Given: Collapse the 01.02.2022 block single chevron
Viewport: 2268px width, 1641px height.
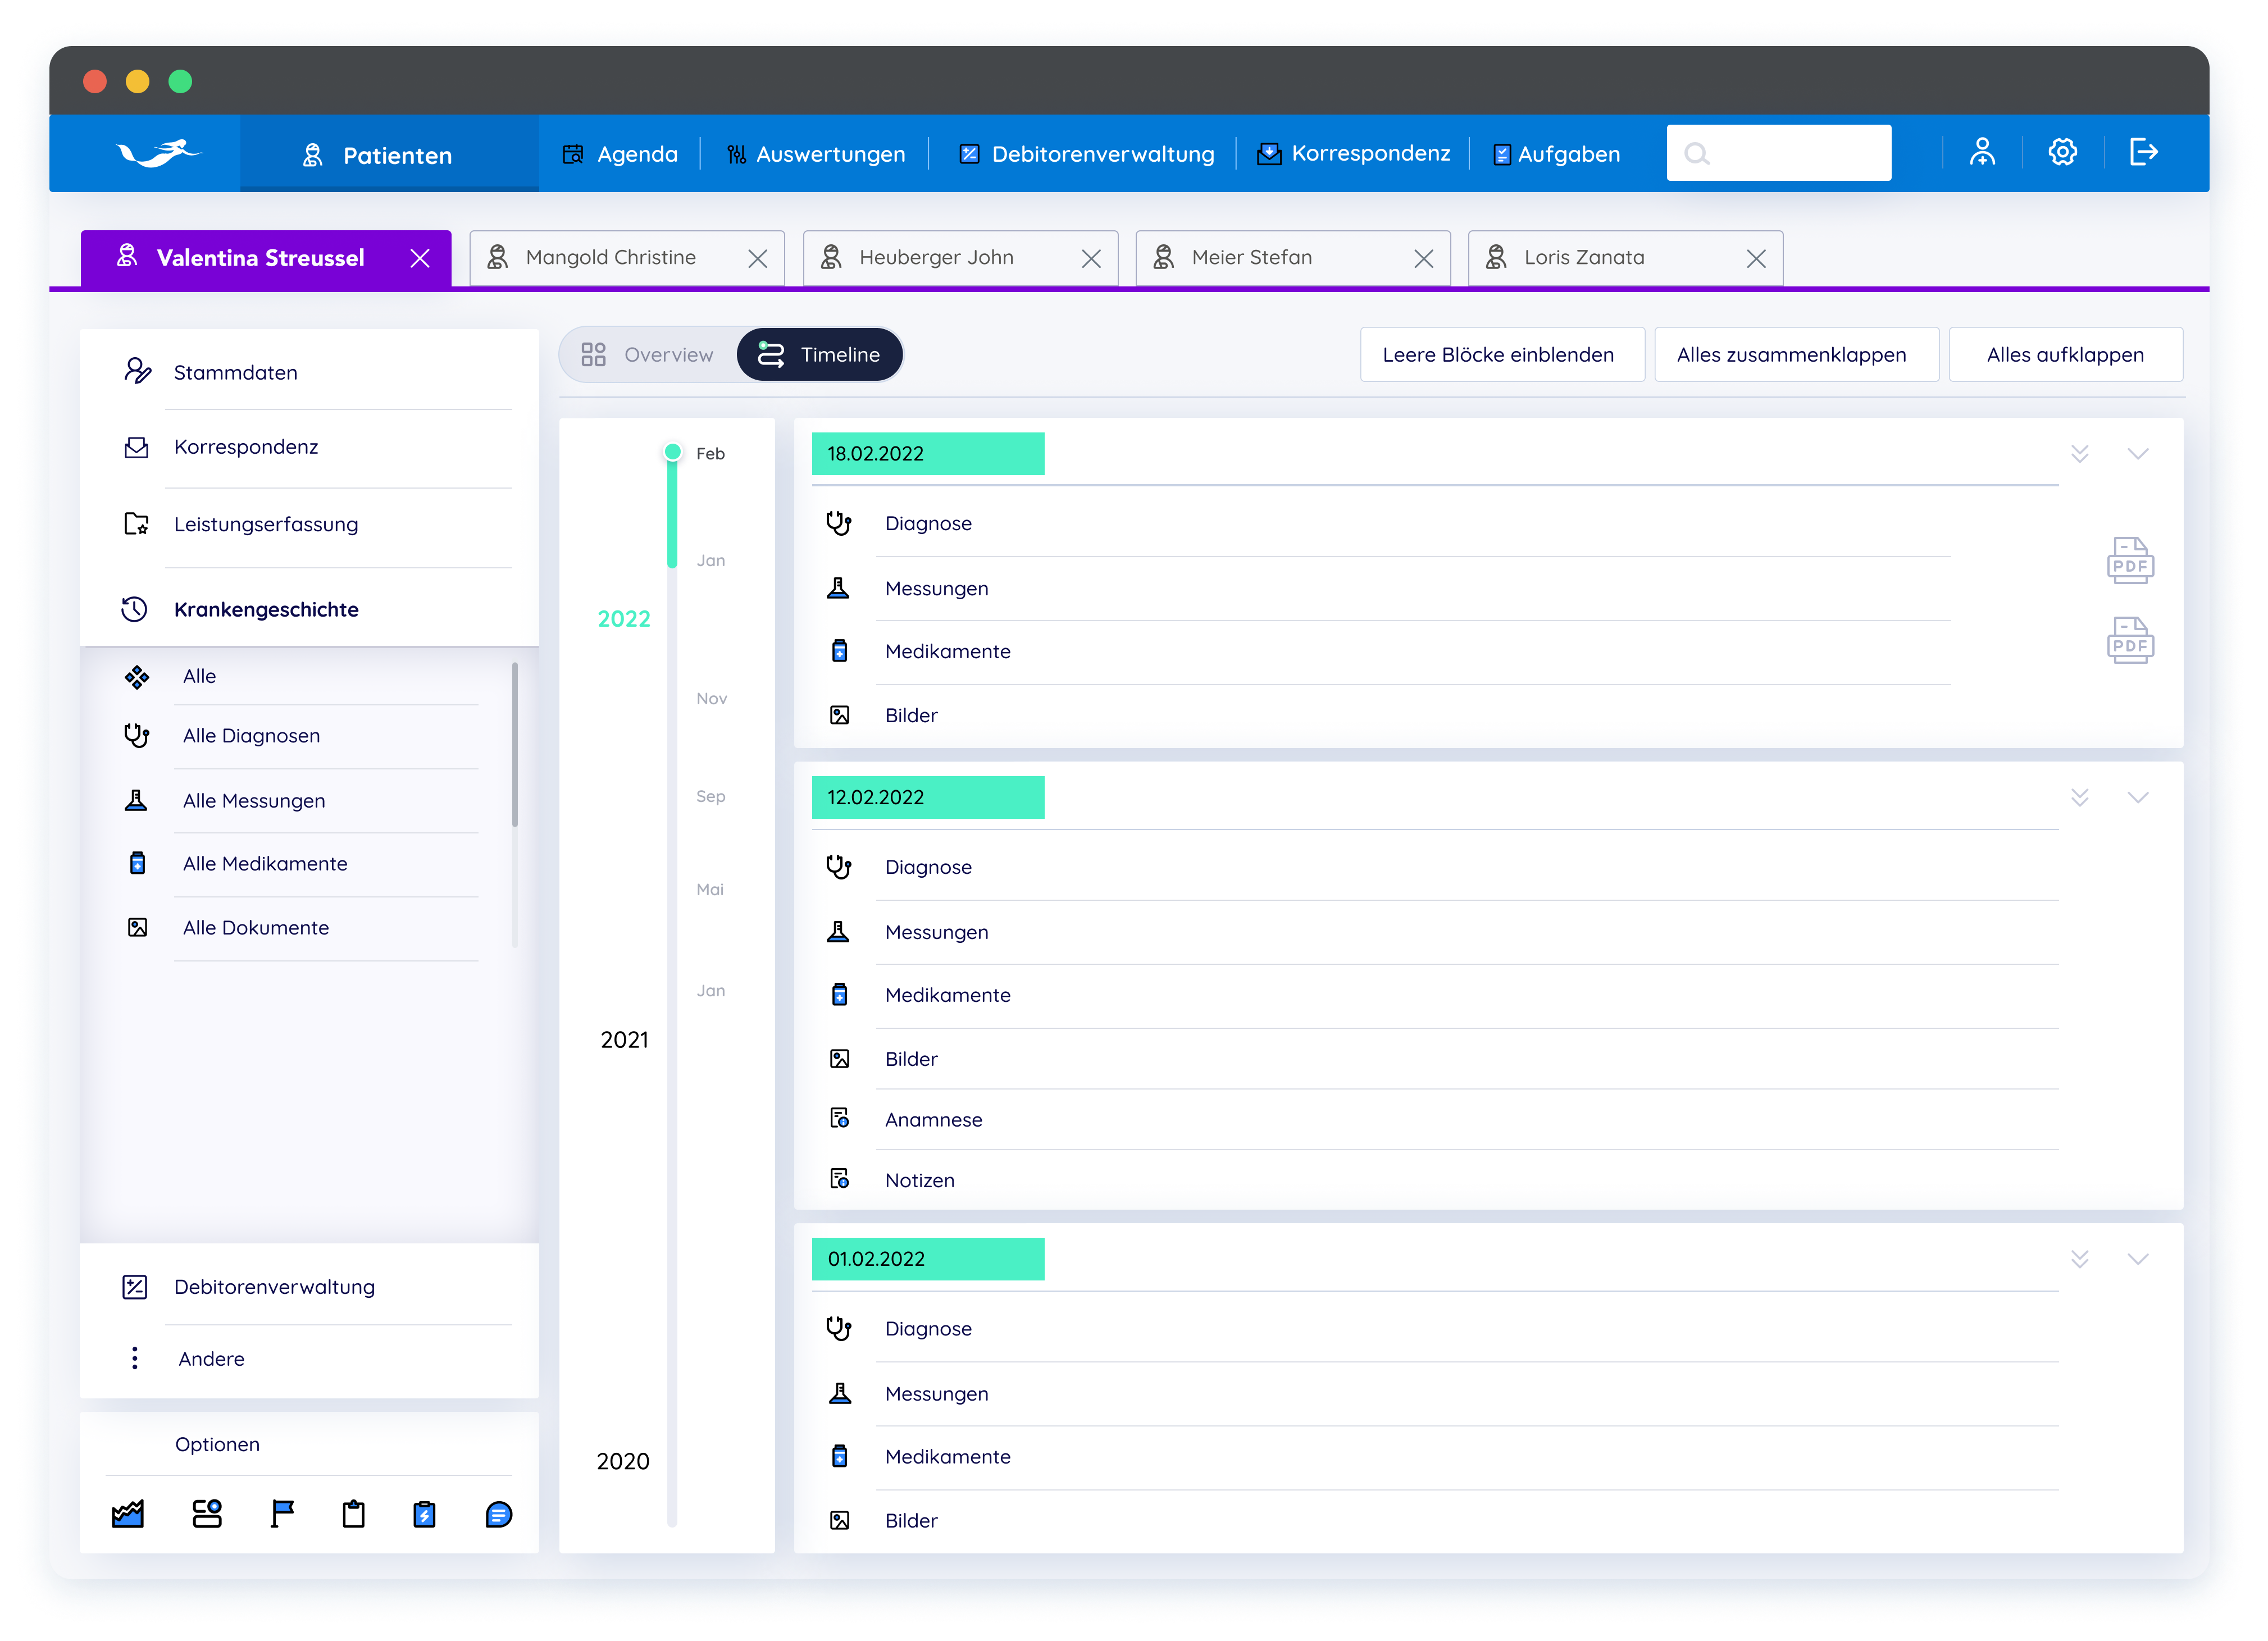Looking at the screenshot, I should (x=2138, y=1260).
